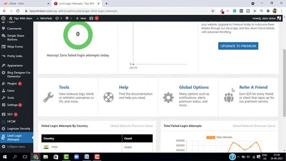Open Chrome three-dot menu

[282, 11]
